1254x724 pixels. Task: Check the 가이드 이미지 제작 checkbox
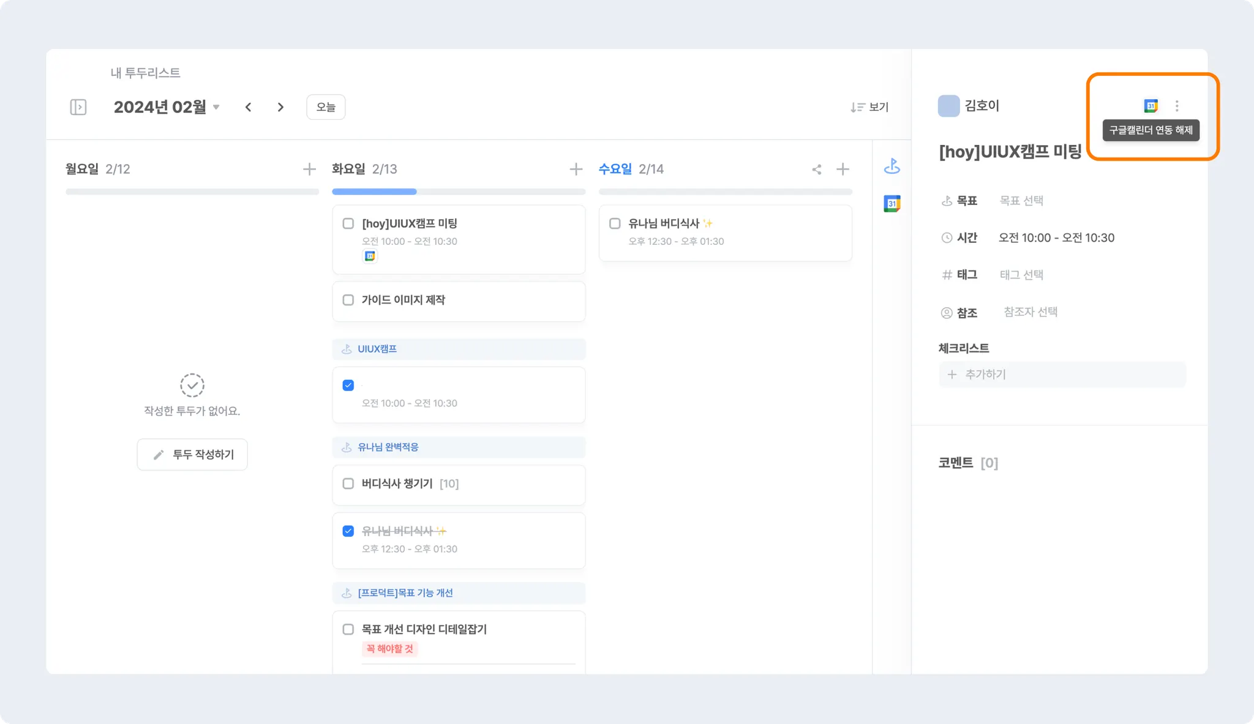click(x=348, y=300)
